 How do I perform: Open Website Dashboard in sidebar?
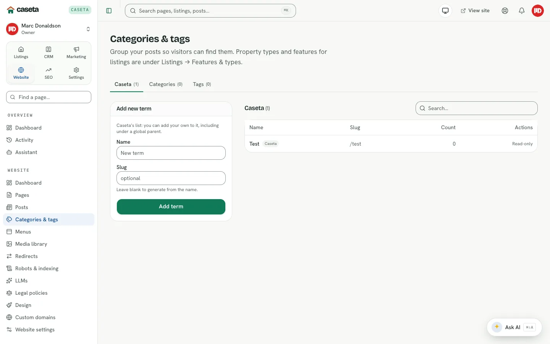(x=49, y=183)
